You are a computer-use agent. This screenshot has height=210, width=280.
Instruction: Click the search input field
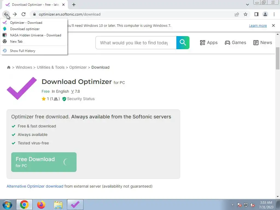(136, 43)
